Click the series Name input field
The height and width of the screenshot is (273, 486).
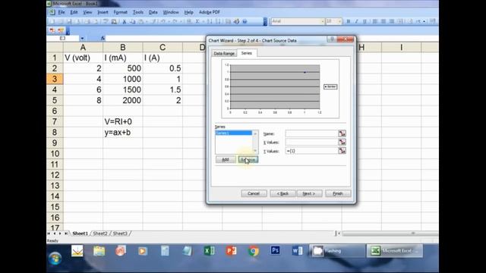(x=311, y=133)
